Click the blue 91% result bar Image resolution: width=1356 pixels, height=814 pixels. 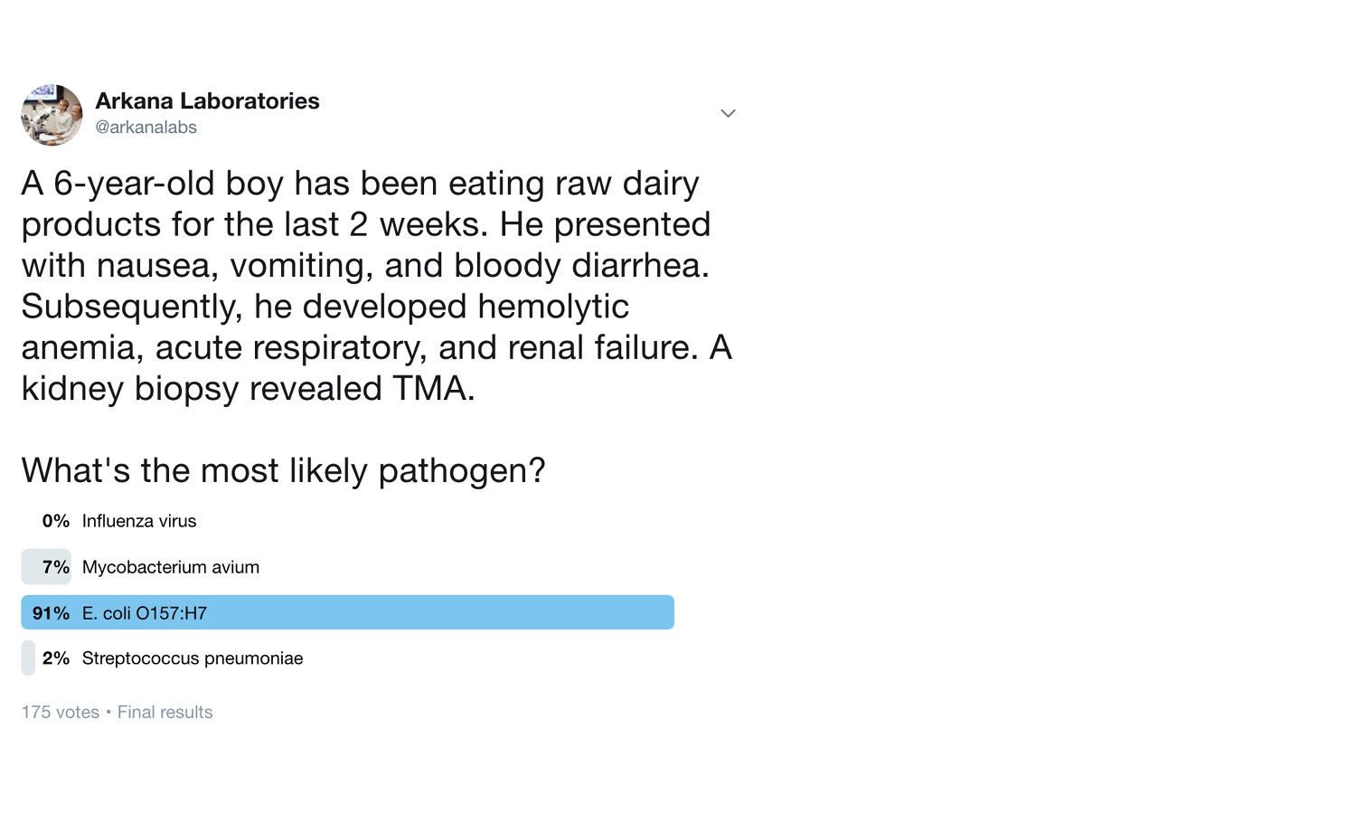pyautogui.click(x=348, y=612)
